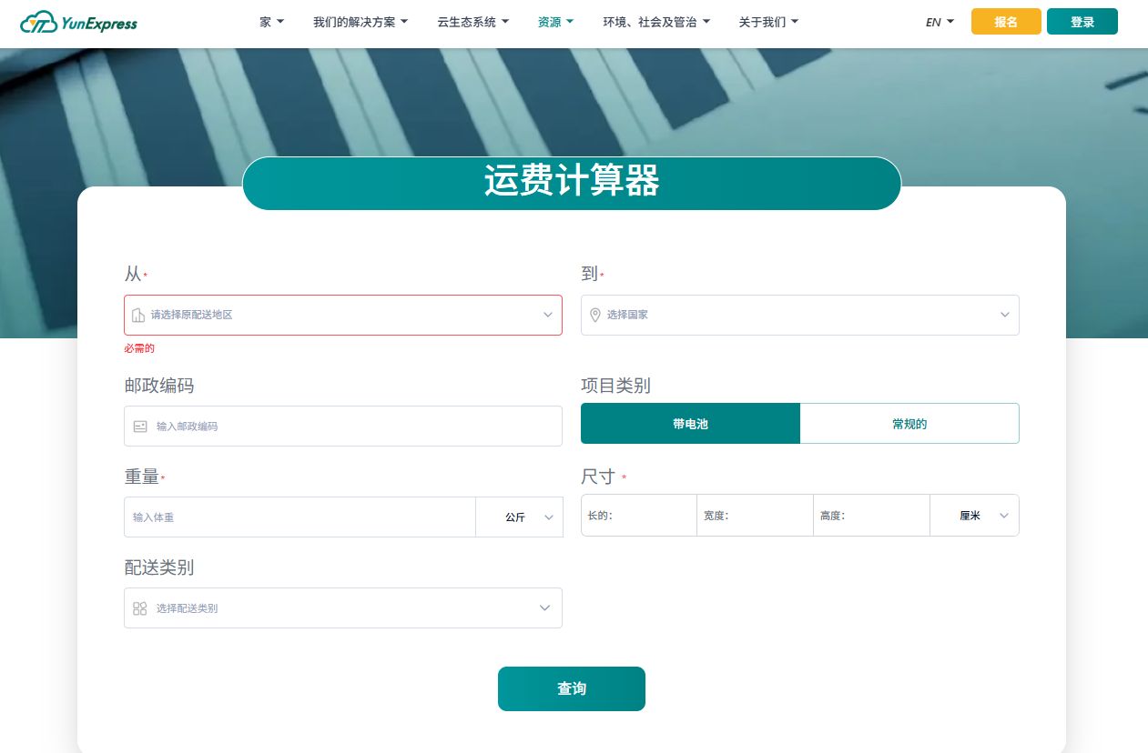Click the 重量 label
The image size is (1148, 753).
pyautogui.click(x=141, y=477)
